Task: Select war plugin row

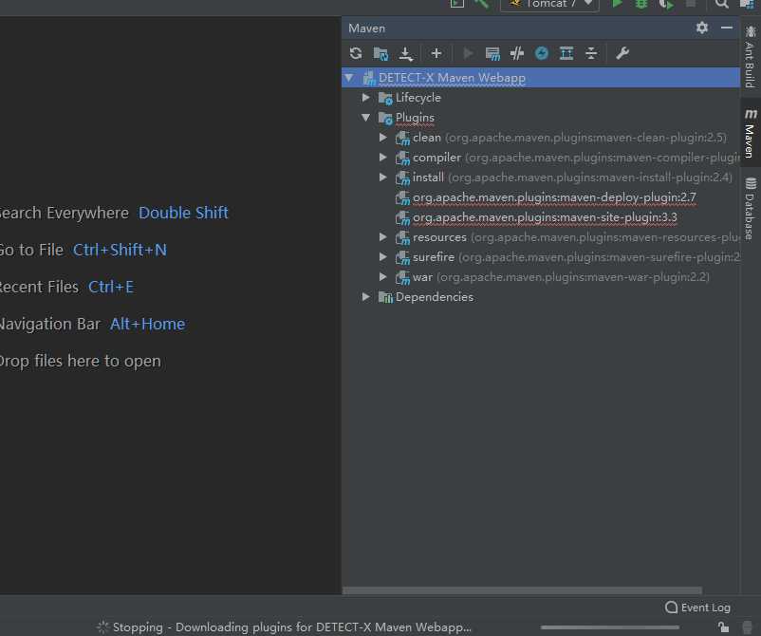Action: coord(541,277)
